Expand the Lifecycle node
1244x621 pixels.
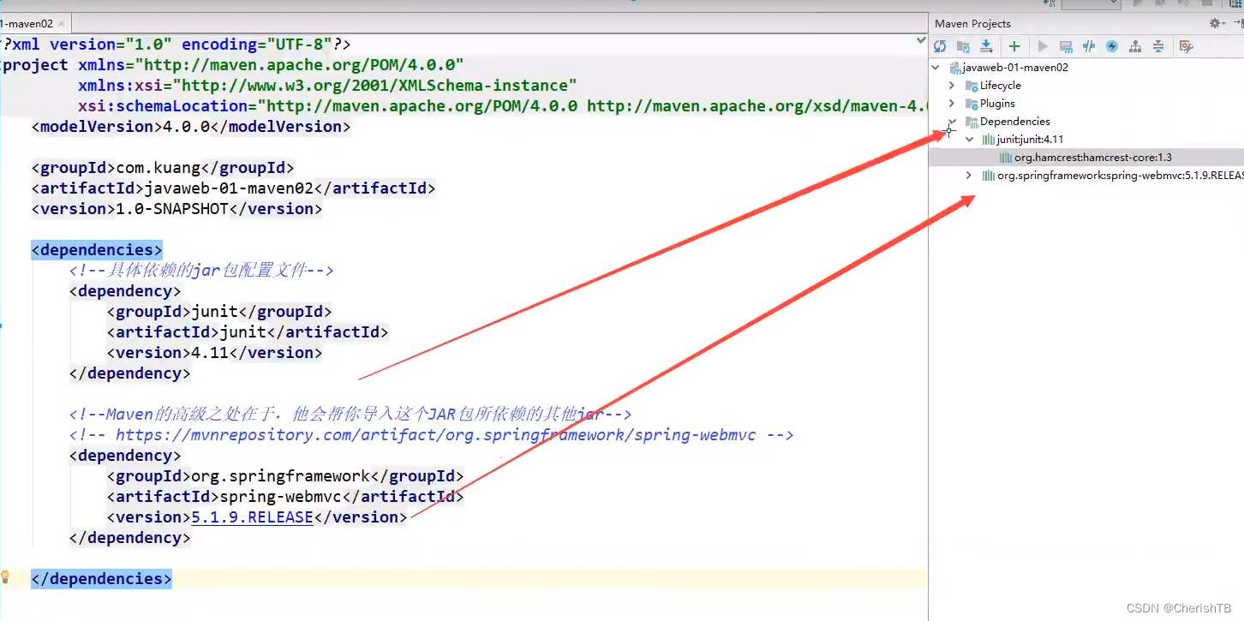[x=952, y=85]
